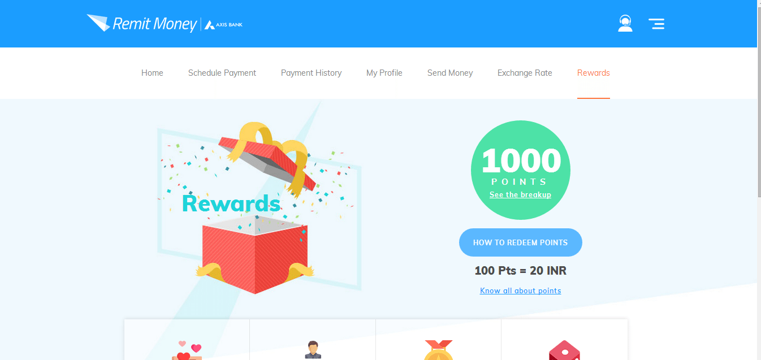Navigate to Send Money tab
761x360 pixels.
[x=450, y=73]
